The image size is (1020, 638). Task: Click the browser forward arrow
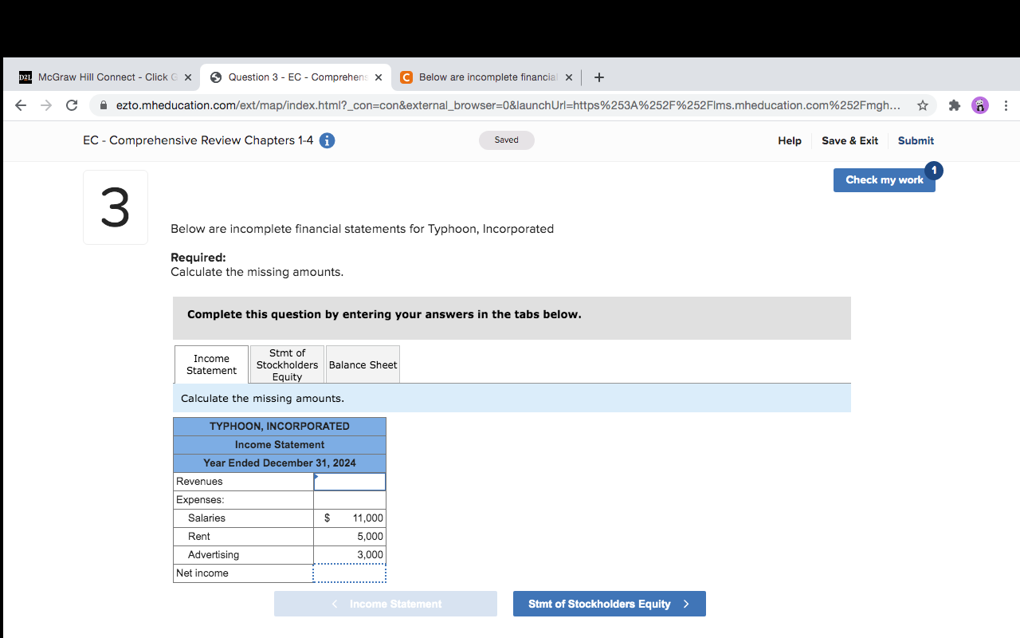point(46,105)
